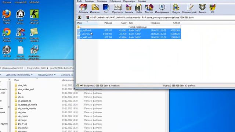Select the de_russka folder in Explorer
Viewport: 235px width, 132px height.
23,128
